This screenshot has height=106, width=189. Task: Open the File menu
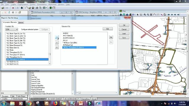pyautogui.click(x=2, y=4)
